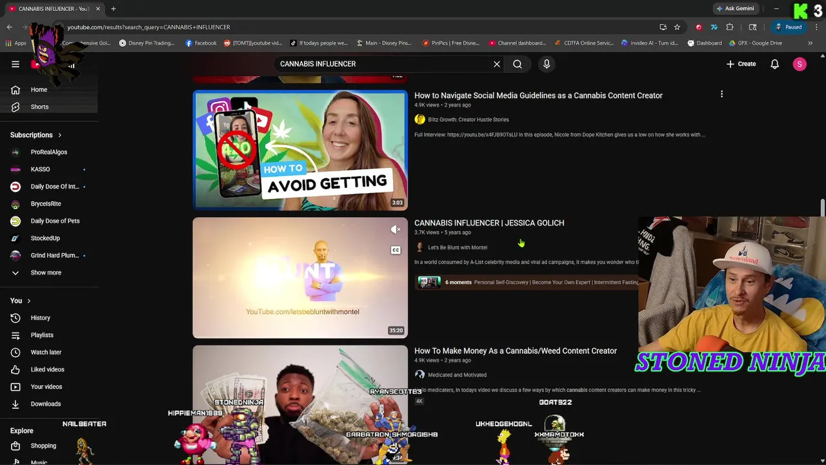
Task: Expand the 6 moments chapter row
Action: coord(528,282)
